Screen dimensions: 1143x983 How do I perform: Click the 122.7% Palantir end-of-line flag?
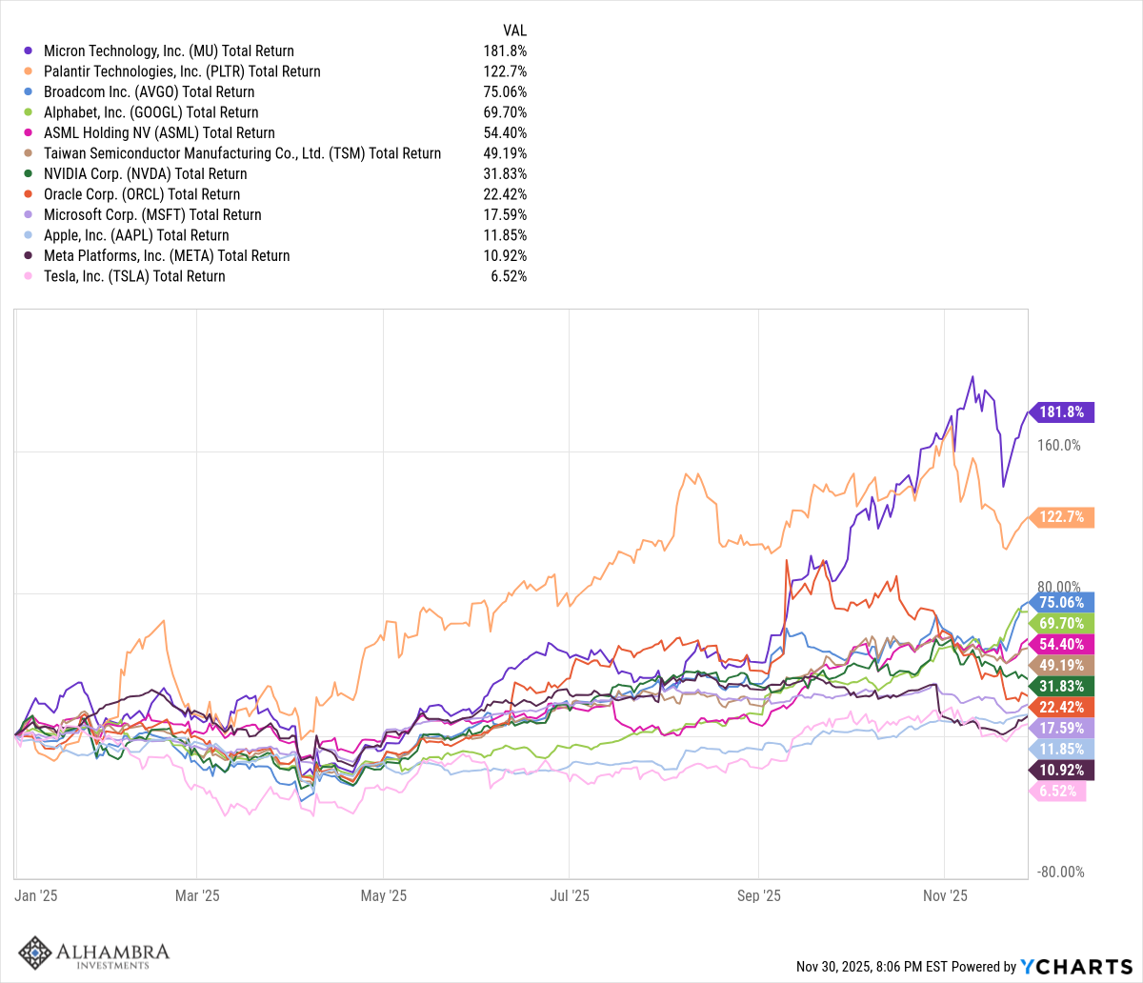pyautogui.click(x=1062, y=517)
